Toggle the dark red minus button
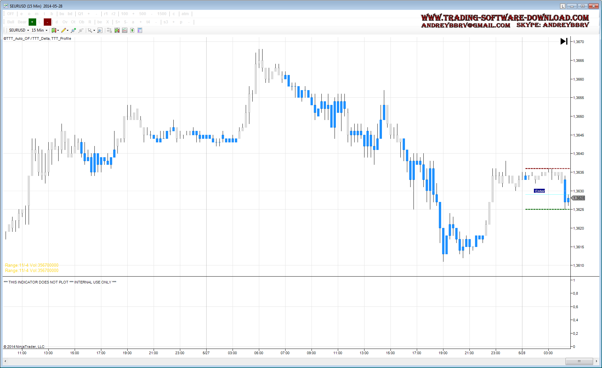 tap(47, 22)
